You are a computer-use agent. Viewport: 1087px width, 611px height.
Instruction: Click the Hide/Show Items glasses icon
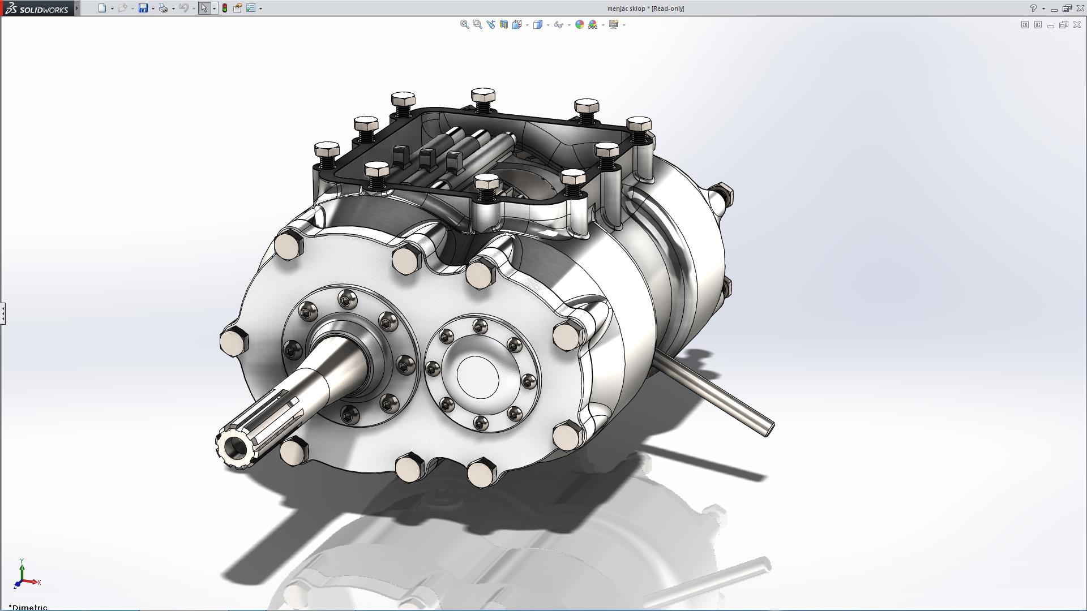pyautogui.click(x=558, y=24)
